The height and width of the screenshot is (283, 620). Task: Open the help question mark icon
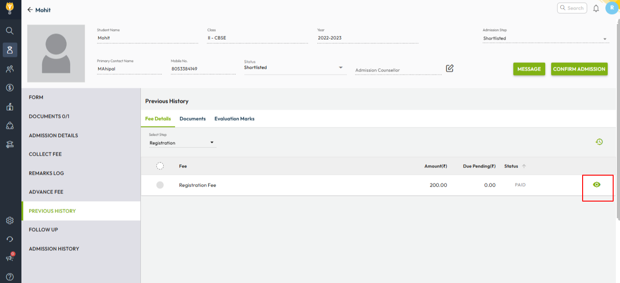pyautogui.click(x=10, y=277)
